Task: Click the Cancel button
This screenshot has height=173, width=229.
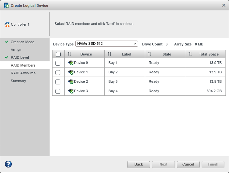Action: 188,164
